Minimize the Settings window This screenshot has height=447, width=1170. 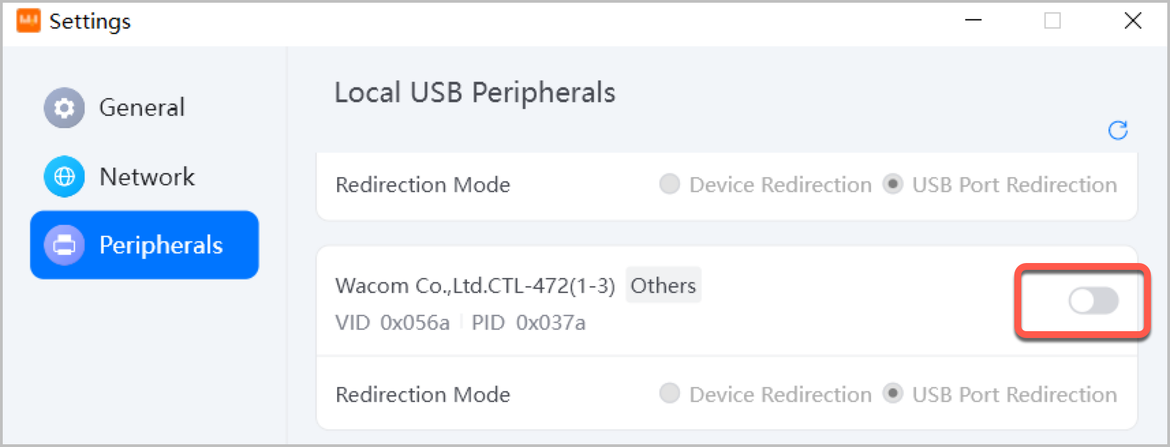[x=972, y=20]
